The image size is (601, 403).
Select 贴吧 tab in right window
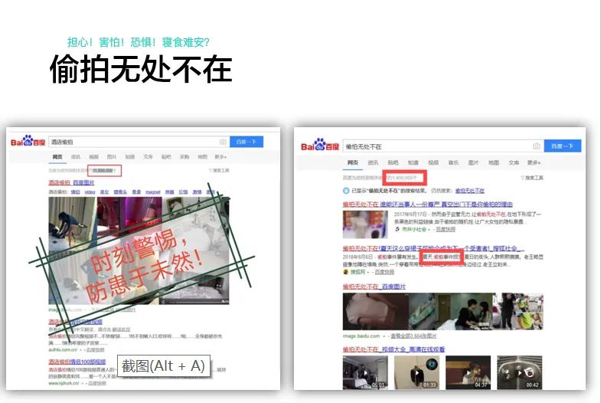pos(393,162)
